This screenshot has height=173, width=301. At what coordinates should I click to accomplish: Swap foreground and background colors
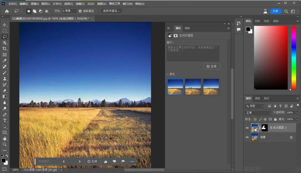[7, 156]
